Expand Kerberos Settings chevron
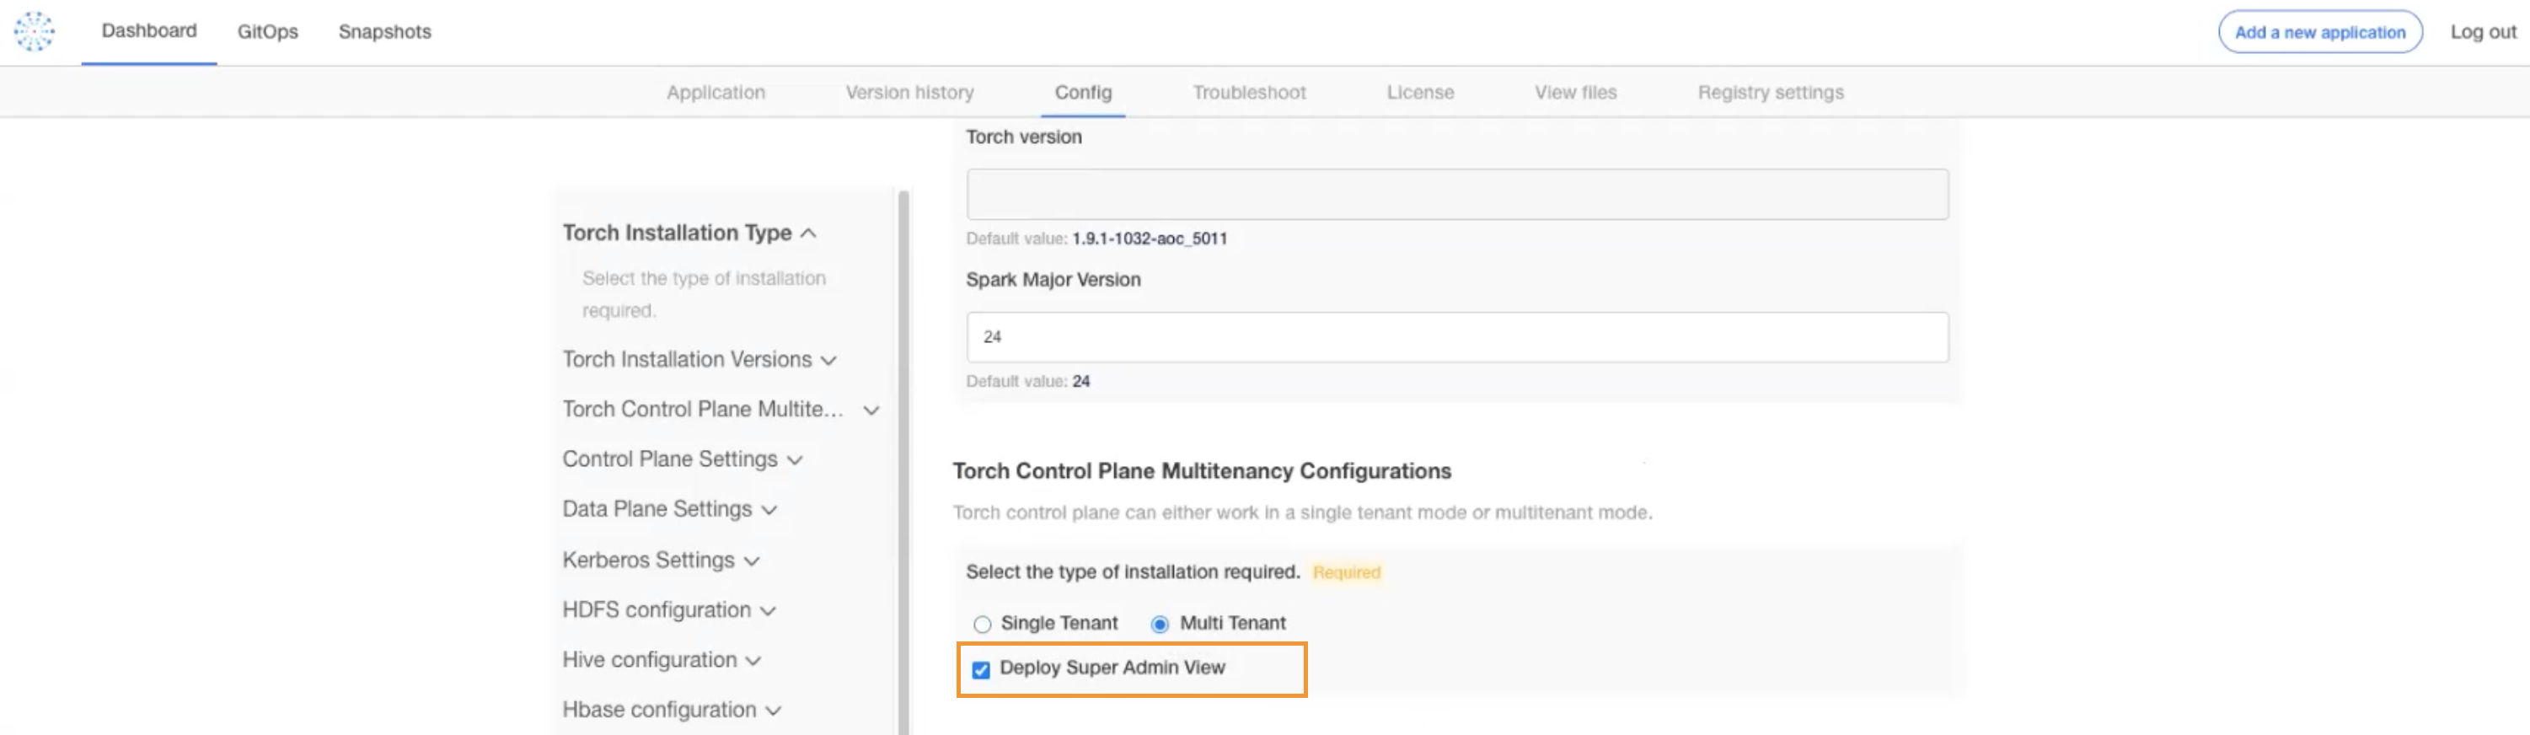This screenshot has height=735, width=2530. [752, 561]
